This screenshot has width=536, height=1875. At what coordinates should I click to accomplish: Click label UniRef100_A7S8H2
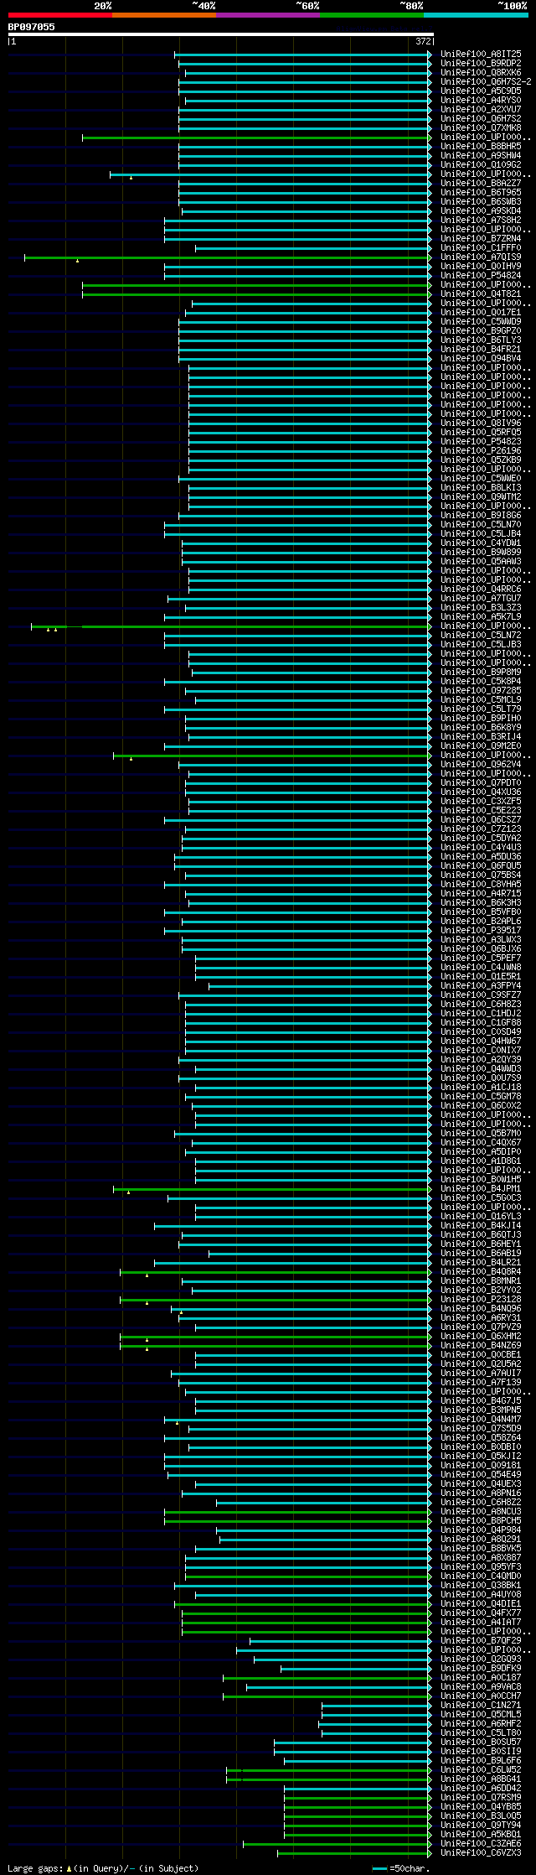click(481, 220)
